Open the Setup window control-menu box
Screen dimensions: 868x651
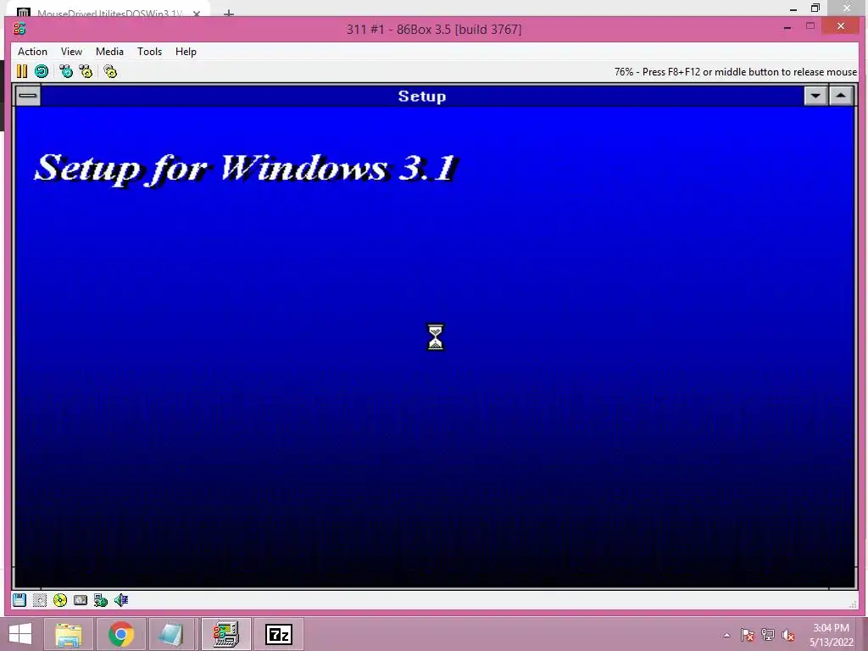(28, 96)
